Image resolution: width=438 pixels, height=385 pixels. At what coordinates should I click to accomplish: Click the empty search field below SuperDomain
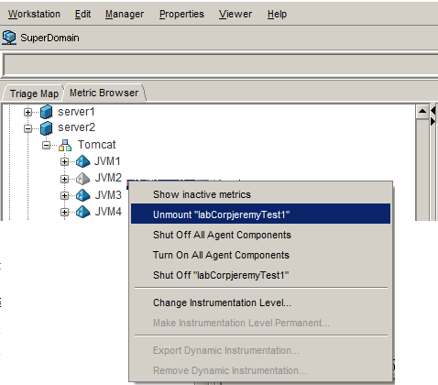point(221,64)
